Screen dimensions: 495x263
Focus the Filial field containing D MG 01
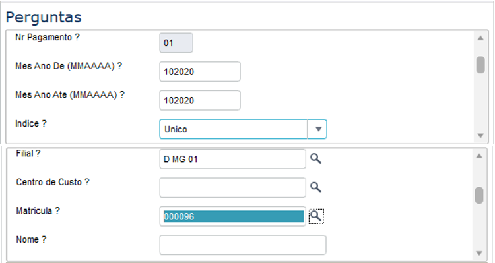point(233,159)
